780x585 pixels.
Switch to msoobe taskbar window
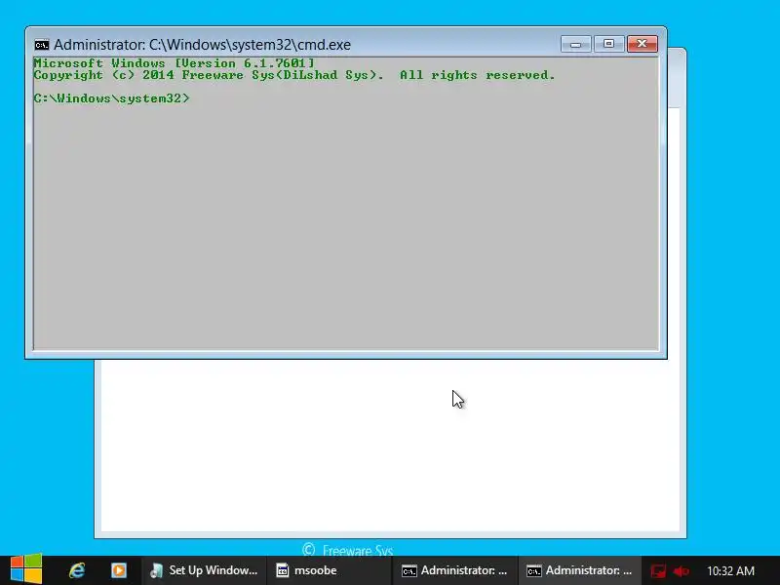(x=329, y=570)
